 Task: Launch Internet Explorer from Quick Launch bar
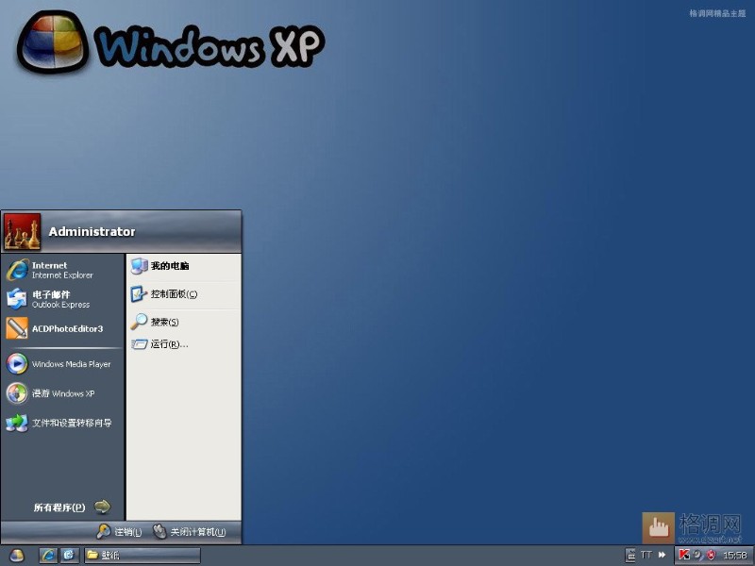tap(48, 555)
